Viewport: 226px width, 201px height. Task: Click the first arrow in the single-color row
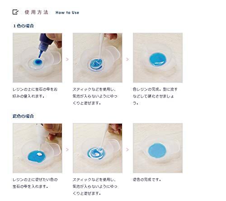[67, 59]
